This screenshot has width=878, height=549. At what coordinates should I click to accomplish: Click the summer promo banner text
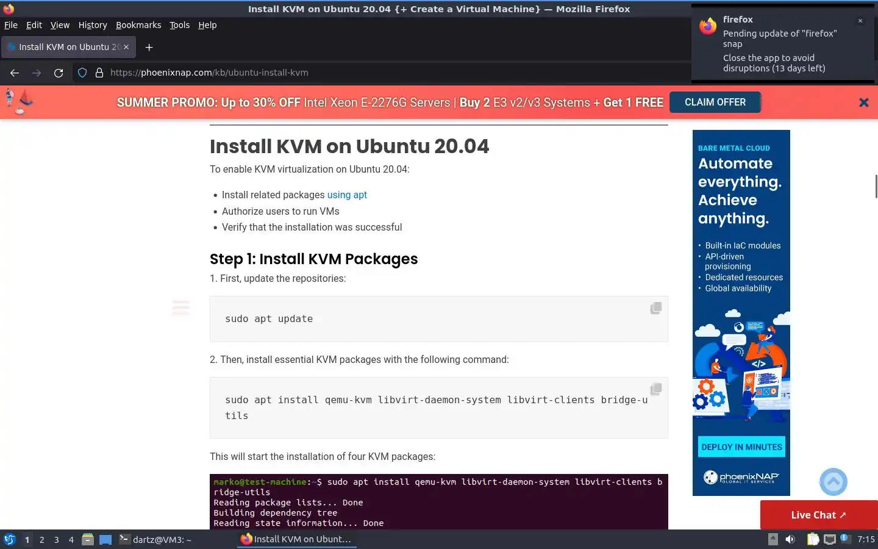[390, 102]
